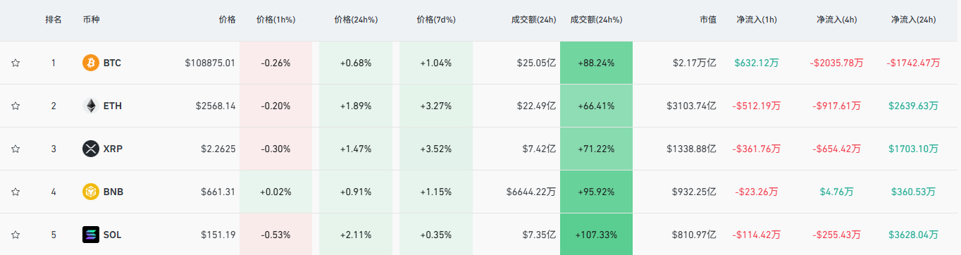The height and width of the screenshot is (255, 961).
Task: Favorite BTC with its star icon
Action: point(15,63)
